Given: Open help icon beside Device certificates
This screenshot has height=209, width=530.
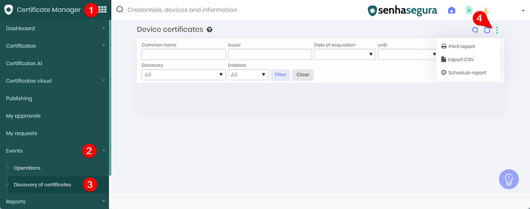Looking at the screenshot, I should tap(210, 29).
